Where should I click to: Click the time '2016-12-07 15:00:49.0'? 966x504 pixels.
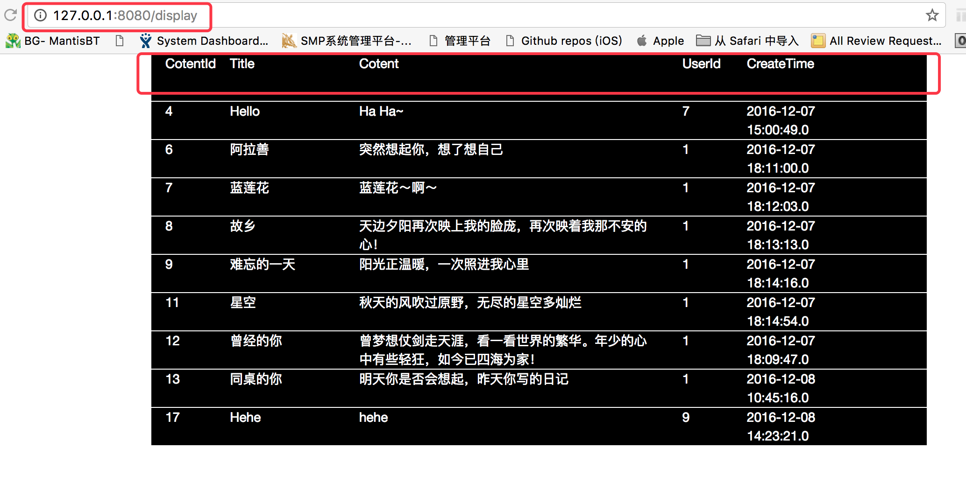coord(781,120)
